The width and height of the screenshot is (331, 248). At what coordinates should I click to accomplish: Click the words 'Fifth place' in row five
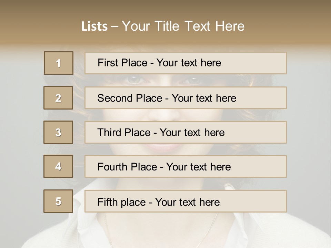(122, 202)
